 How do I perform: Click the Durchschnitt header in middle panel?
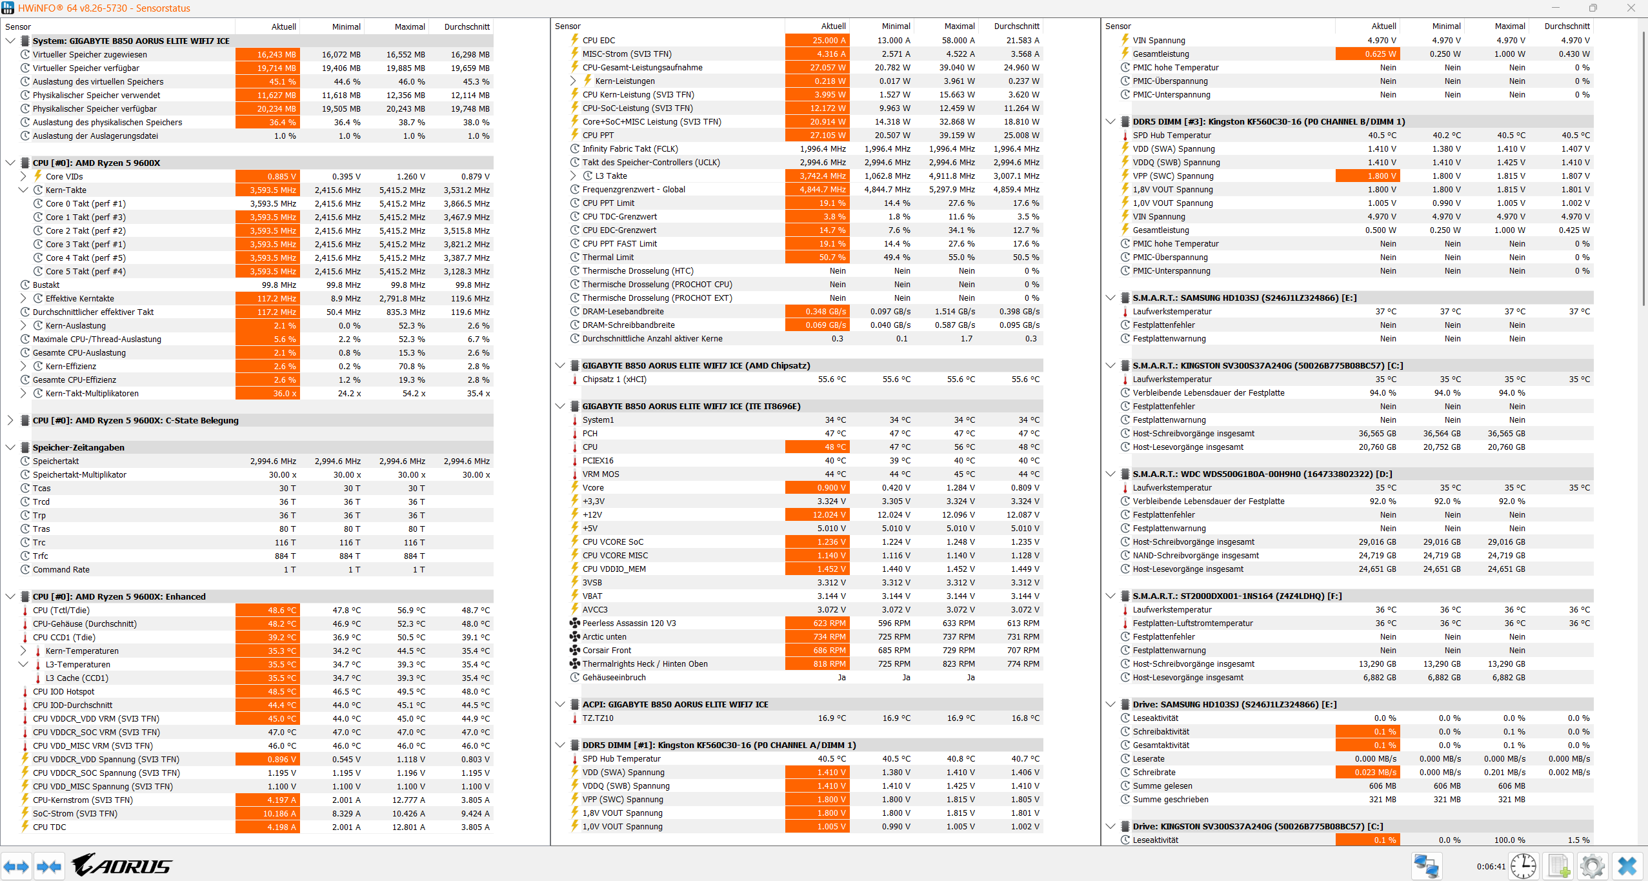point(1016,26)
